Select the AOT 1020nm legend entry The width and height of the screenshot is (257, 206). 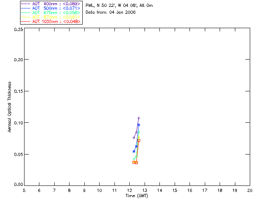51,21
